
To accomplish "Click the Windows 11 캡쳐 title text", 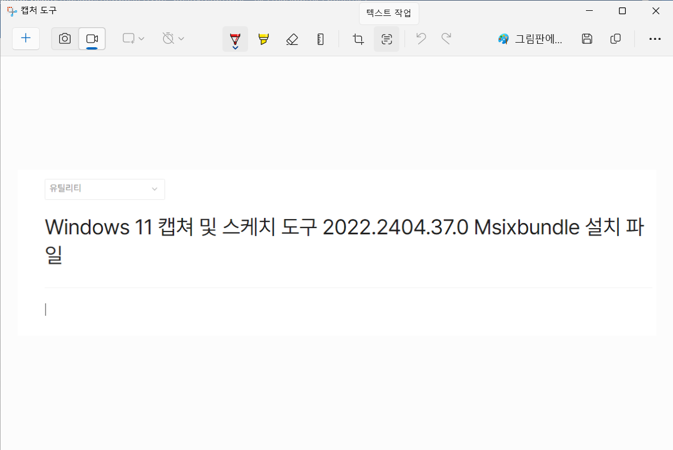I will [344, 241].
